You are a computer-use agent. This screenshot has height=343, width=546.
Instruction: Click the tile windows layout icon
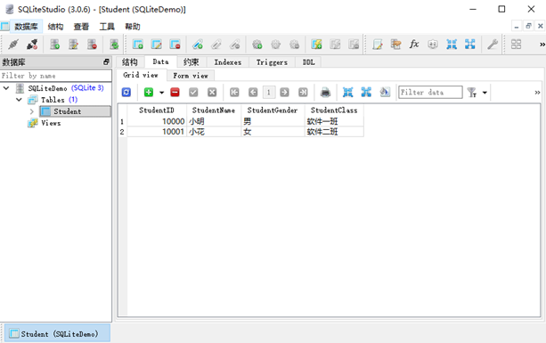[516, 45]
